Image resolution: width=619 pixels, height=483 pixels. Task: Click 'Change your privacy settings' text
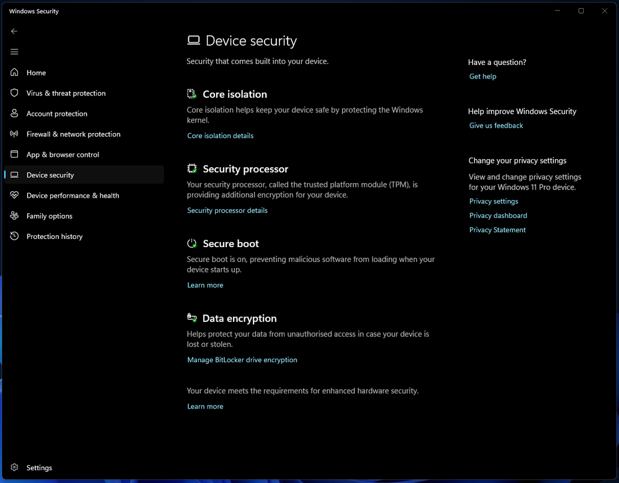click(517, 160)
